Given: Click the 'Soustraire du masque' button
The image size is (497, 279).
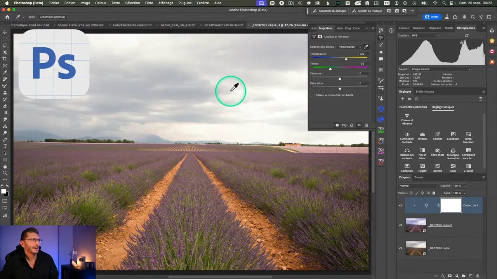Looking at the screenshot, I should point(329,11).
